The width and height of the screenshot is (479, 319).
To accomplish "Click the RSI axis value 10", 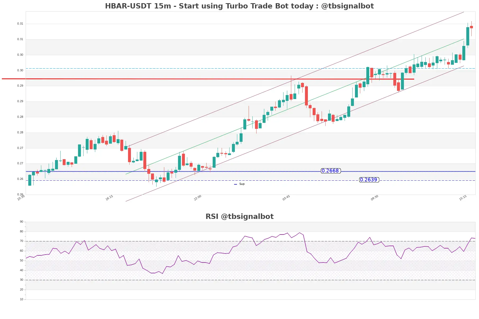I will pos(21,299).
